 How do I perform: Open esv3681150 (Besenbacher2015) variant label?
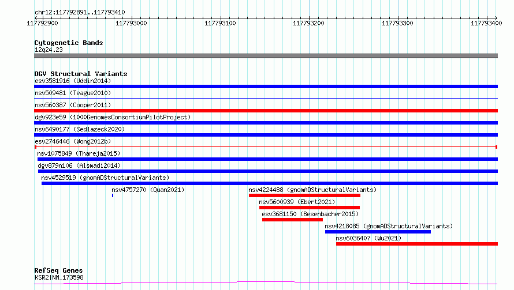coord(310,214)
